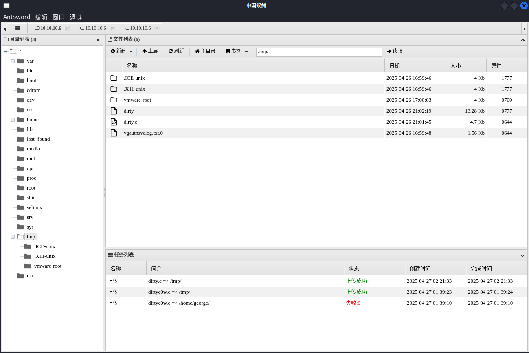The width and height of the screenshot is (529, 353).
Task: Sort file list by 日期 column
Action: click(415, 65)
